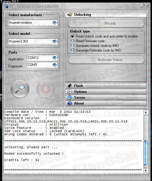Click the Do job button

click(106, 23)
